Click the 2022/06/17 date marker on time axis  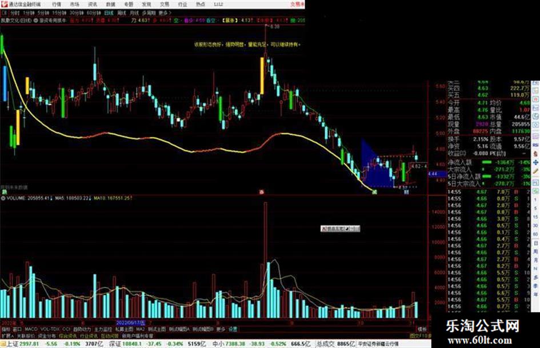tap(131, 323)
